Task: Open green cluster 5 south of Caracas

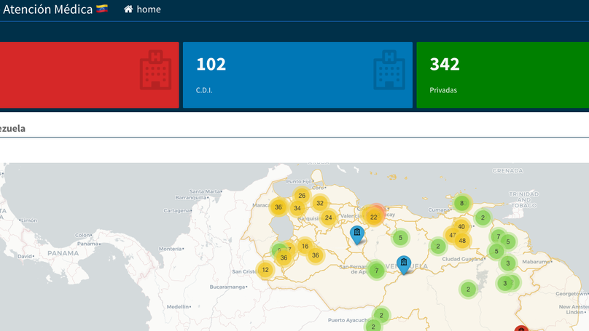Action: tap(400, 238)
